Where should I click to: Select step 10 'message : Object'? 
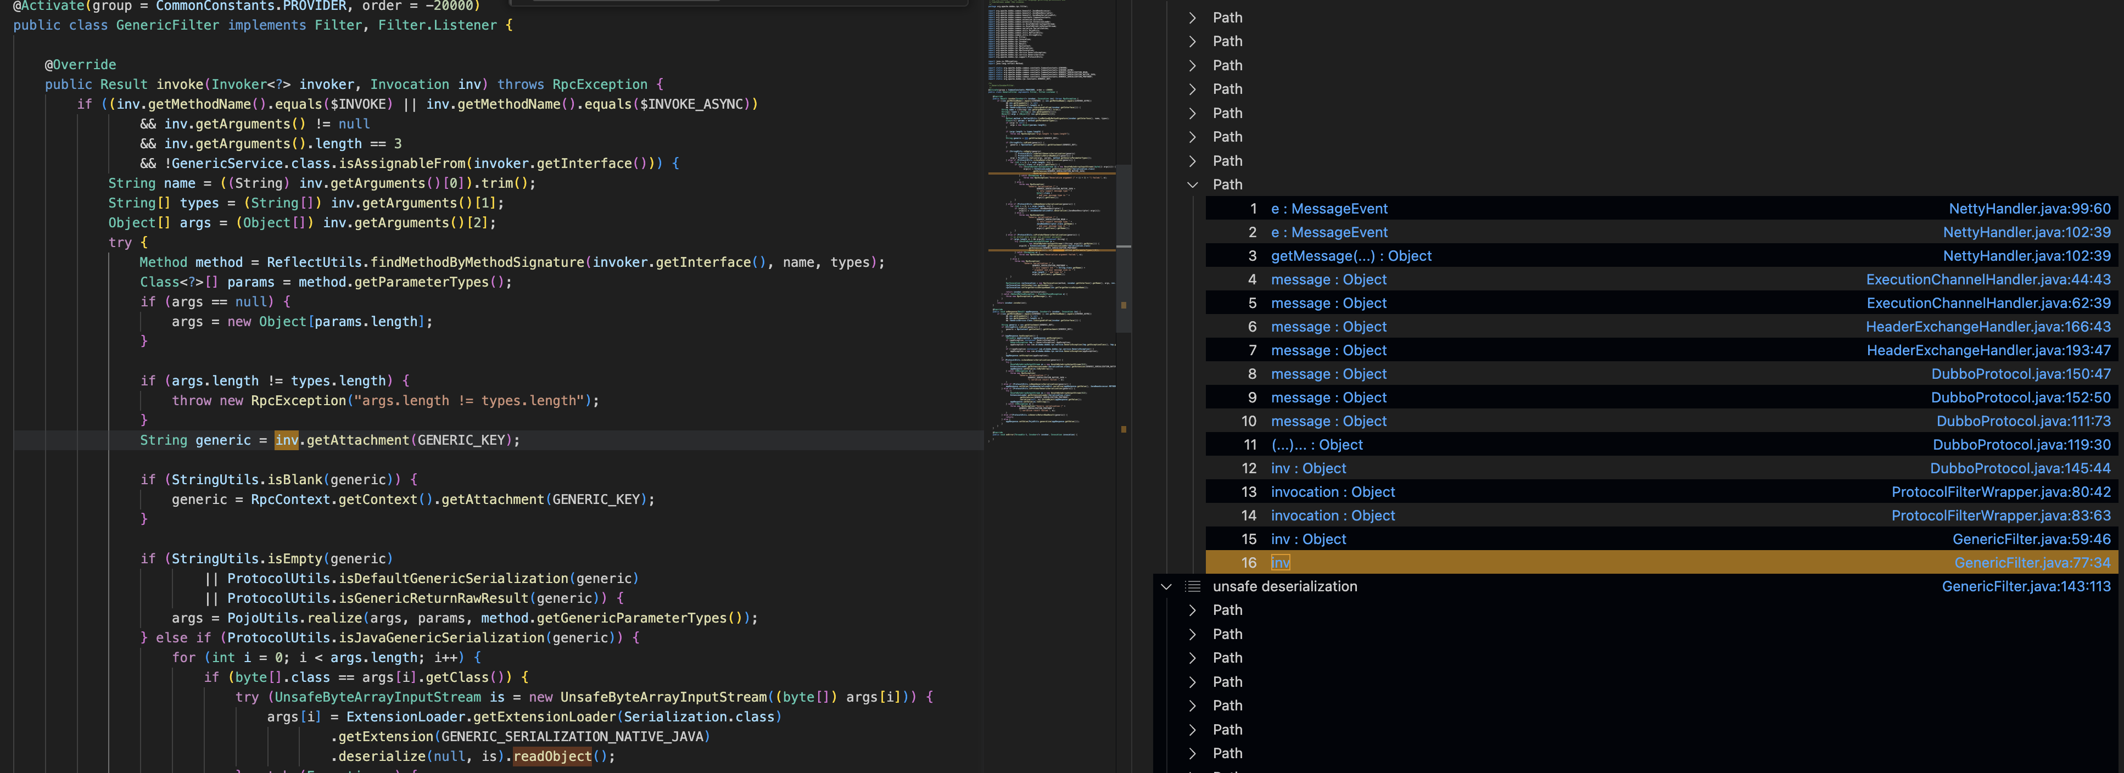pyautogui.click(x=1328, y=422)
